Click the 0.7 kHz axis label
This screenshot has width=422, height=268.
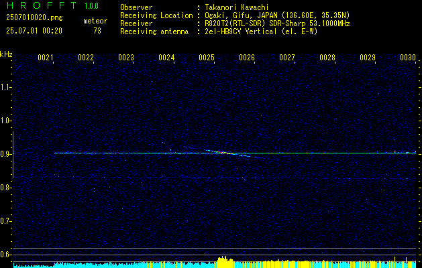click(x=5, y=221)
